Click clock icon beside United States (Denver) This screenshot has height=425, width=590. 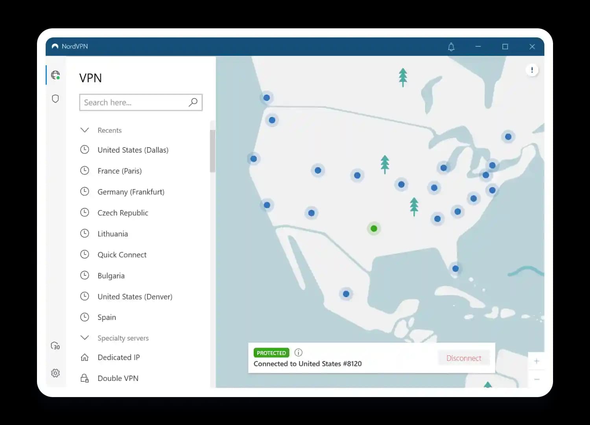pyautogui.click(x=85, y=296)
